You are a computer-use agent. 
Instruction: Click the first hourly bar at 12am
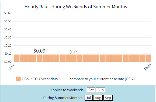point(16,58)
